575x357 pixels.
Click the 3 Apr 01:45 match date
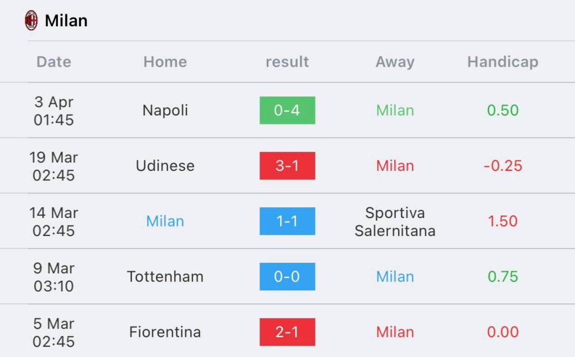(53, 110)
